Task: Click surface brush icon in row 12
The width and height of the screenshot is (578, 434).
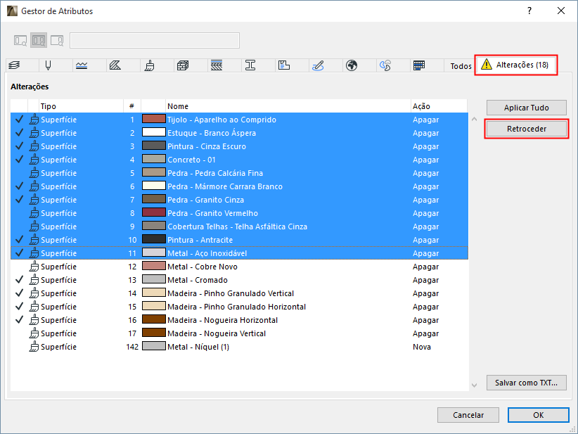Action: point(34,266)
